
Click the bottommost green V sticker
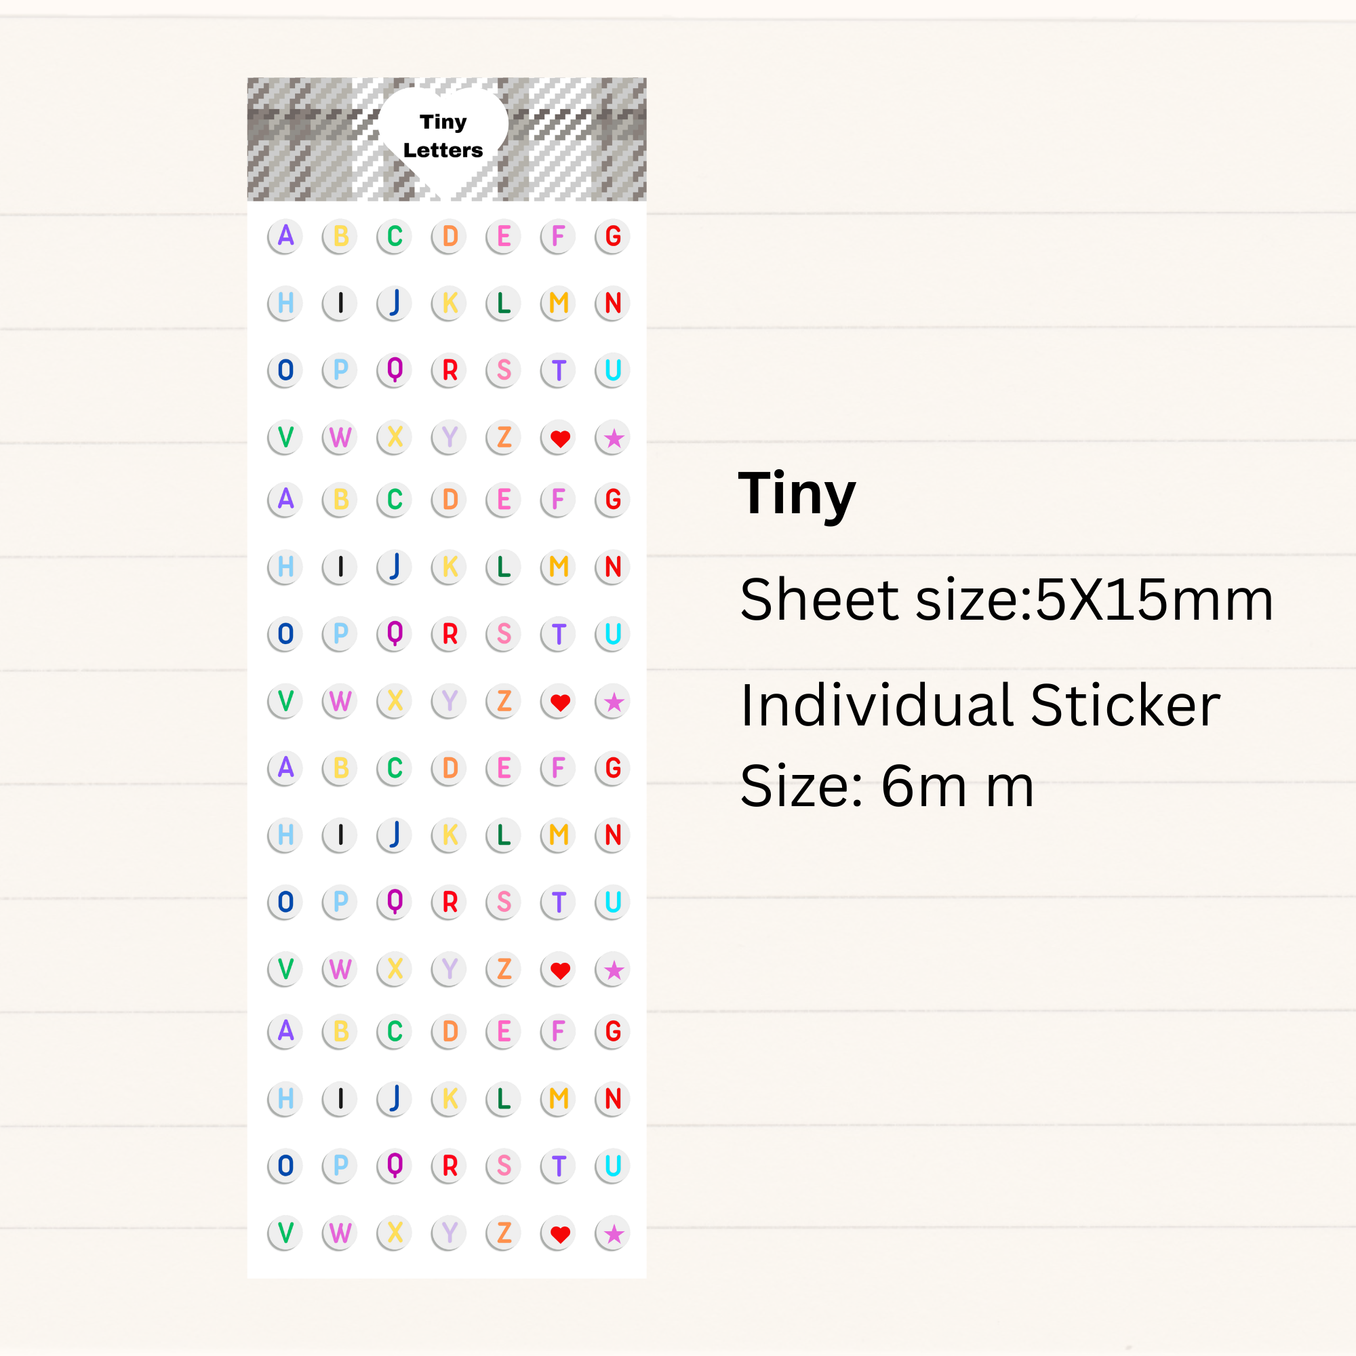pos(285,1233)
